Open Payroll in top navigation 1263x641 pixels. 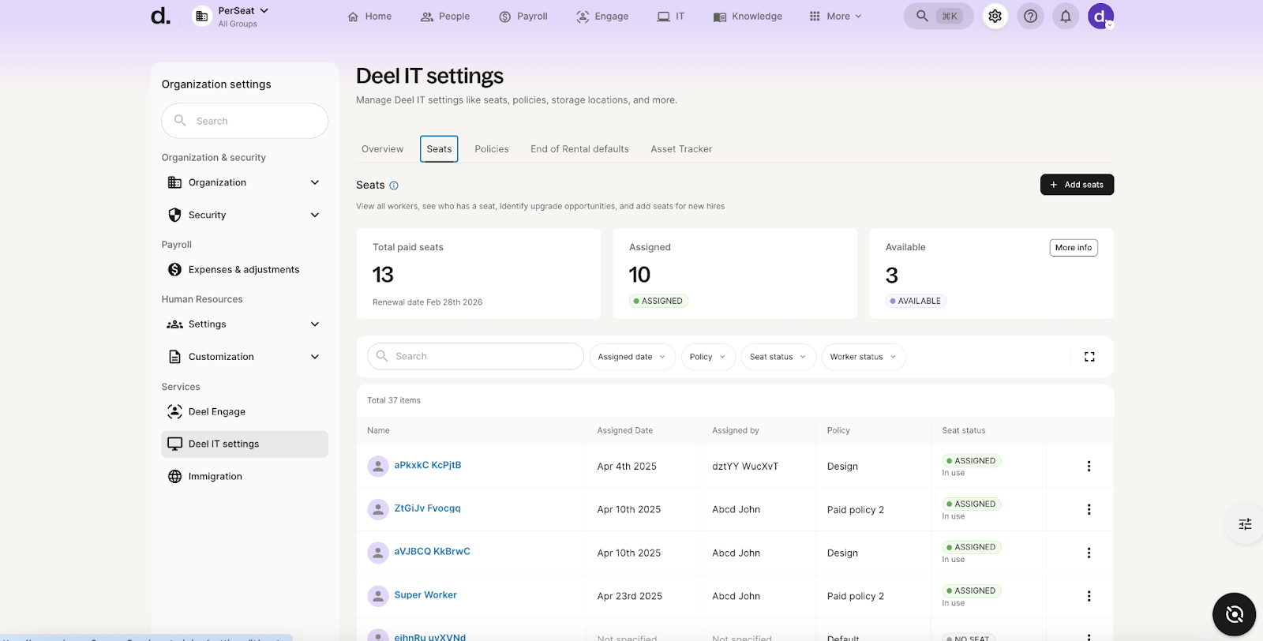click(x=523, y=17)
